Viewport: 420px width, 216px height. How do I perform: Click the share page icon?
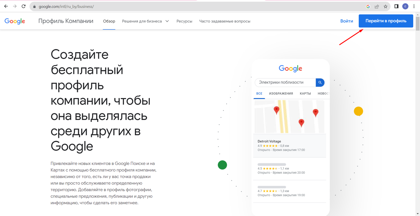(377, 7)
